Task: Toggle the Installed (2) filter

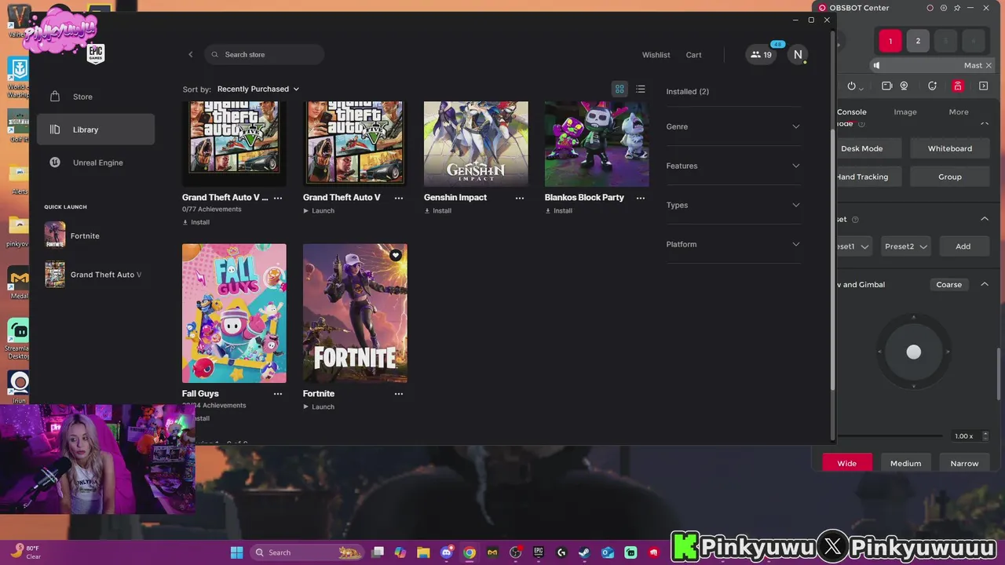Action: (x=687, y=91)
